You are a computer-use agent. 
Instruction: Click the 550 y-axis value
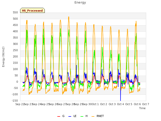15,13
